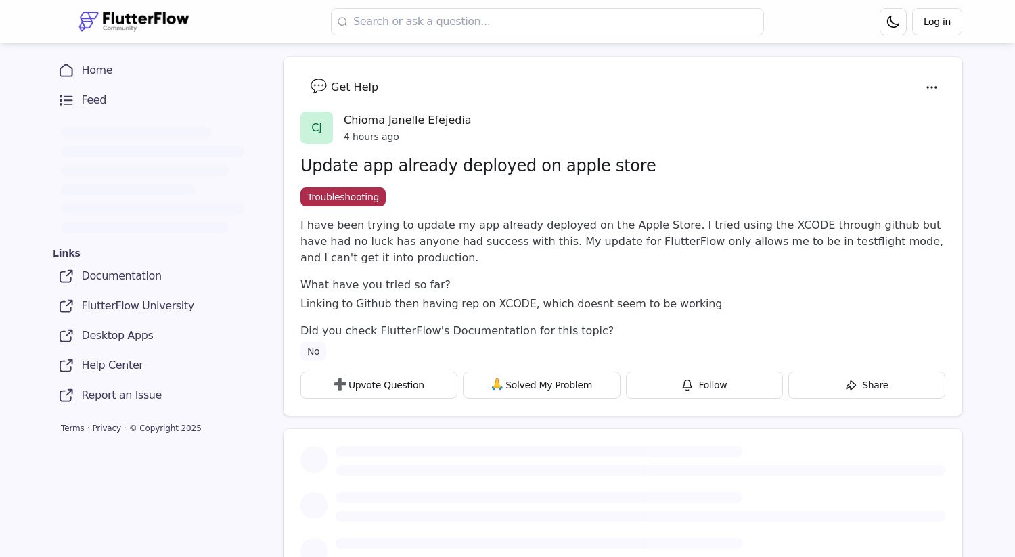Upvote the question with the plus button
Viewport: 1015px width, 557px height.
pyautogui.click(x=378, y=384)
